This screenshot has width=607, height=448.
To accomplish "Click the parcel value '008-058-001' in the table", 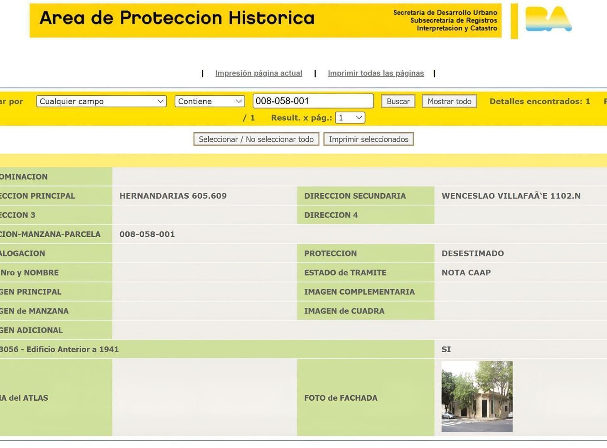I will pyautogui.click(x=147, y=234).
